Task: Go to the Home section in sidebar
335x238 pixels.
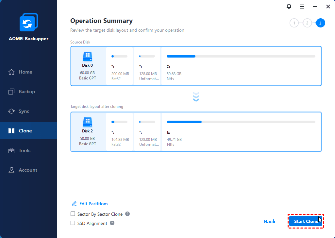Action: [25, 72]
